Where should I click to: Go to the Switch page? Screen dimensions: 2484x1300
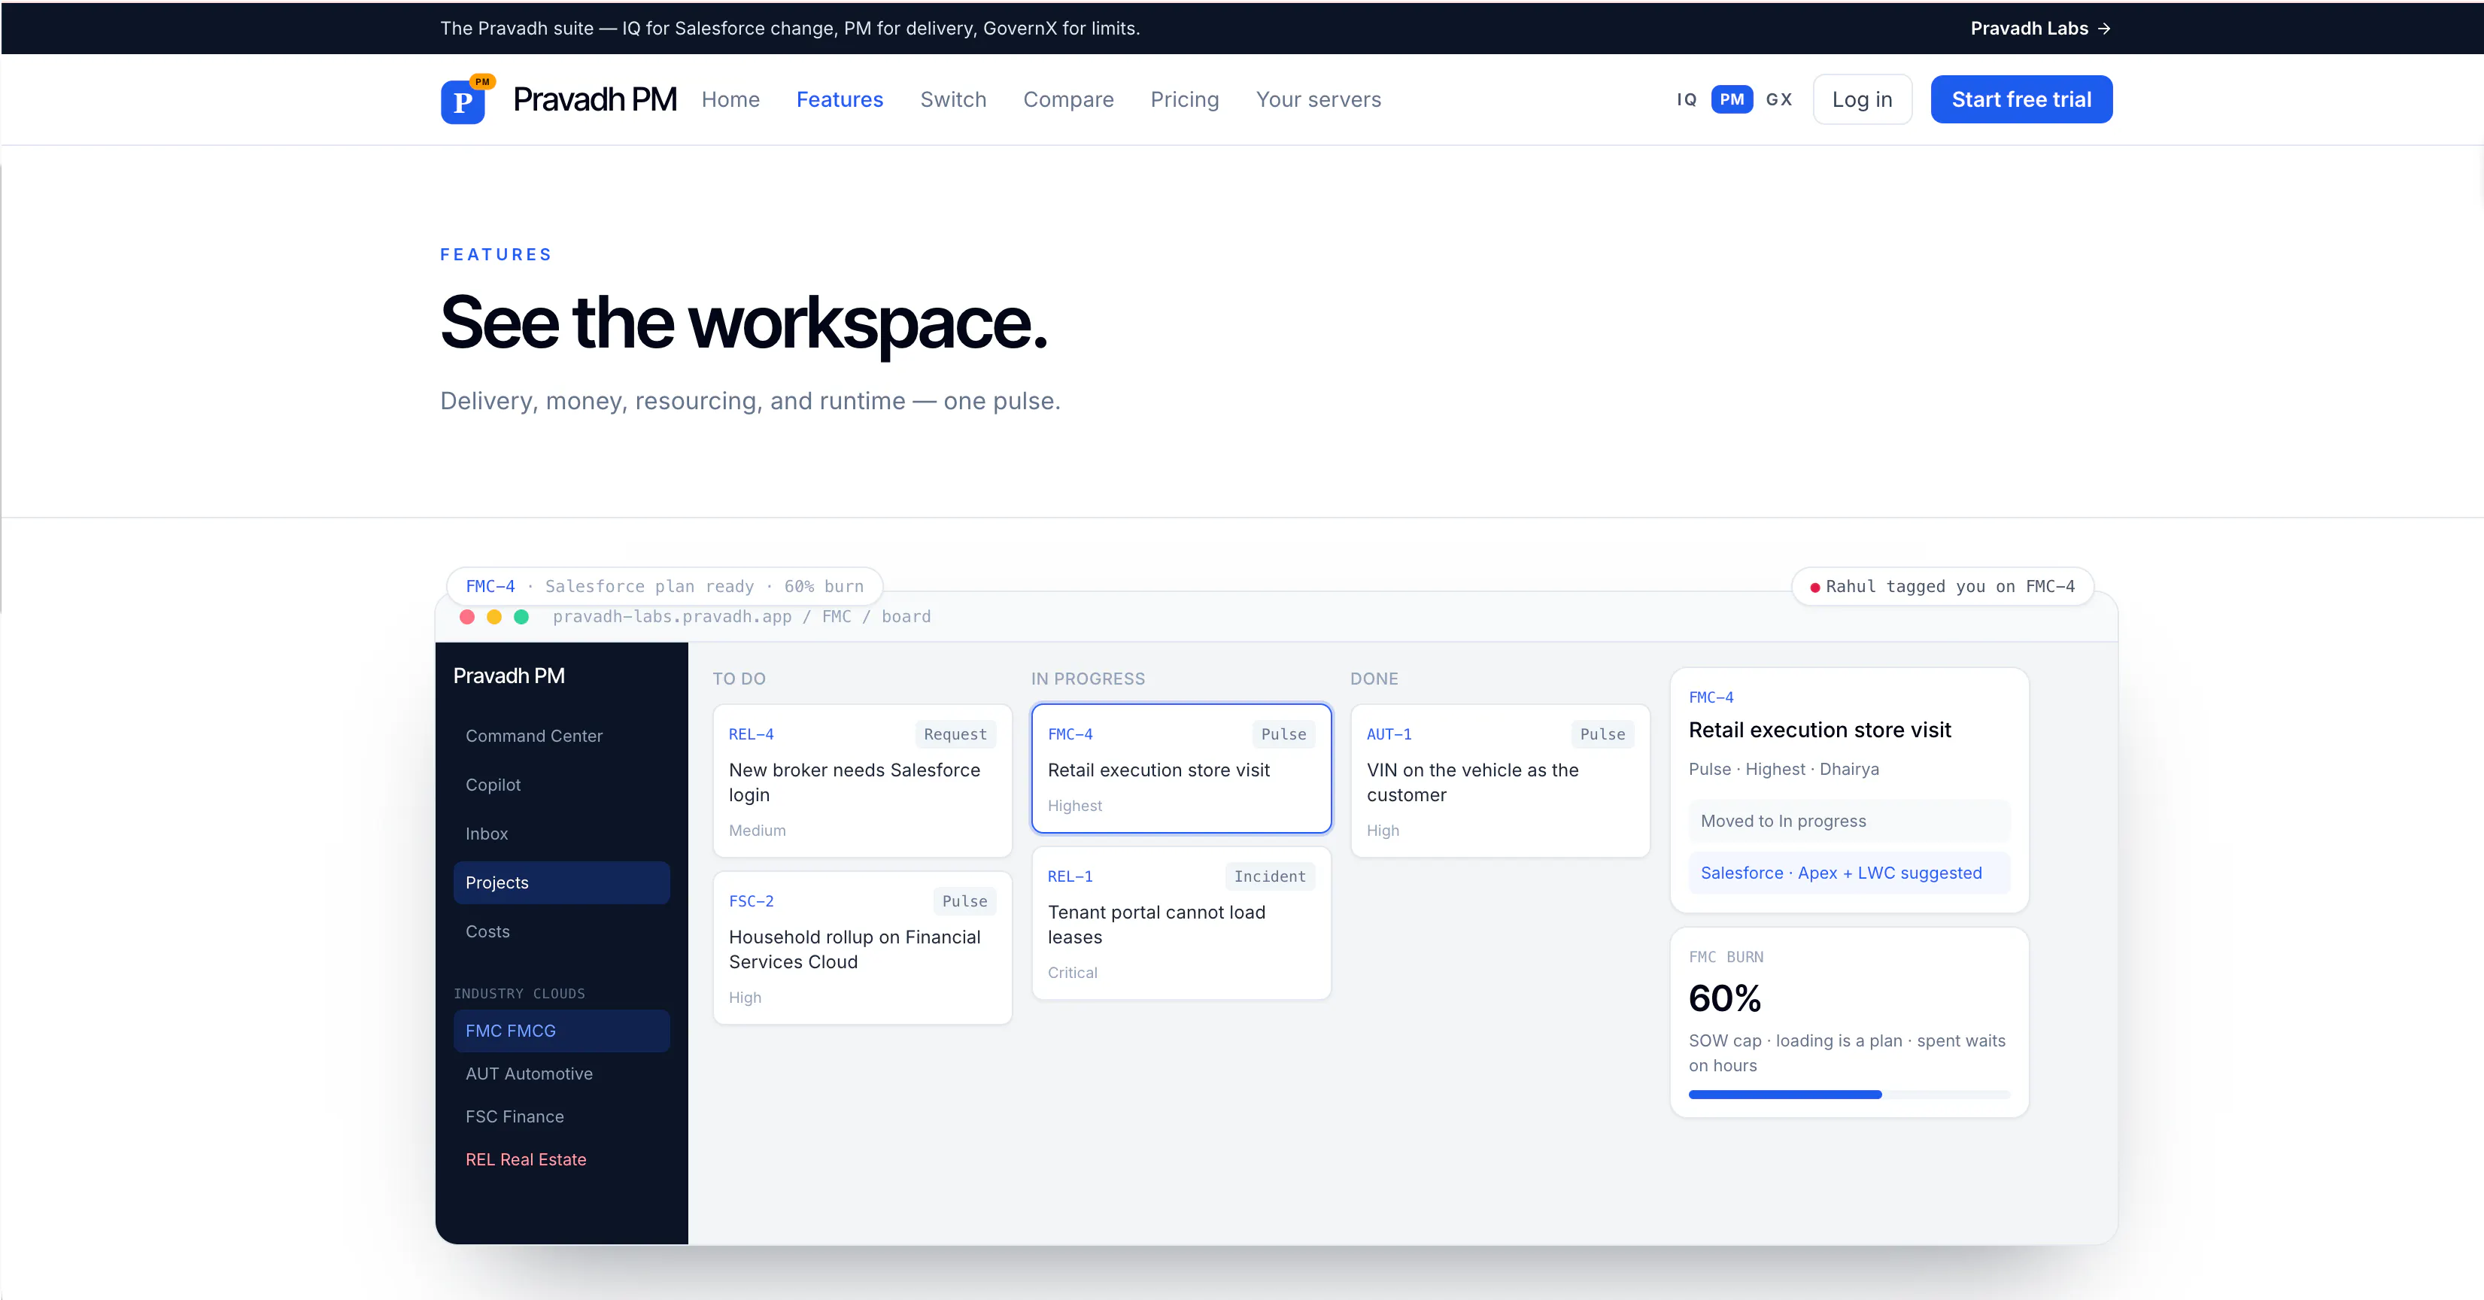tap(952, 99)
